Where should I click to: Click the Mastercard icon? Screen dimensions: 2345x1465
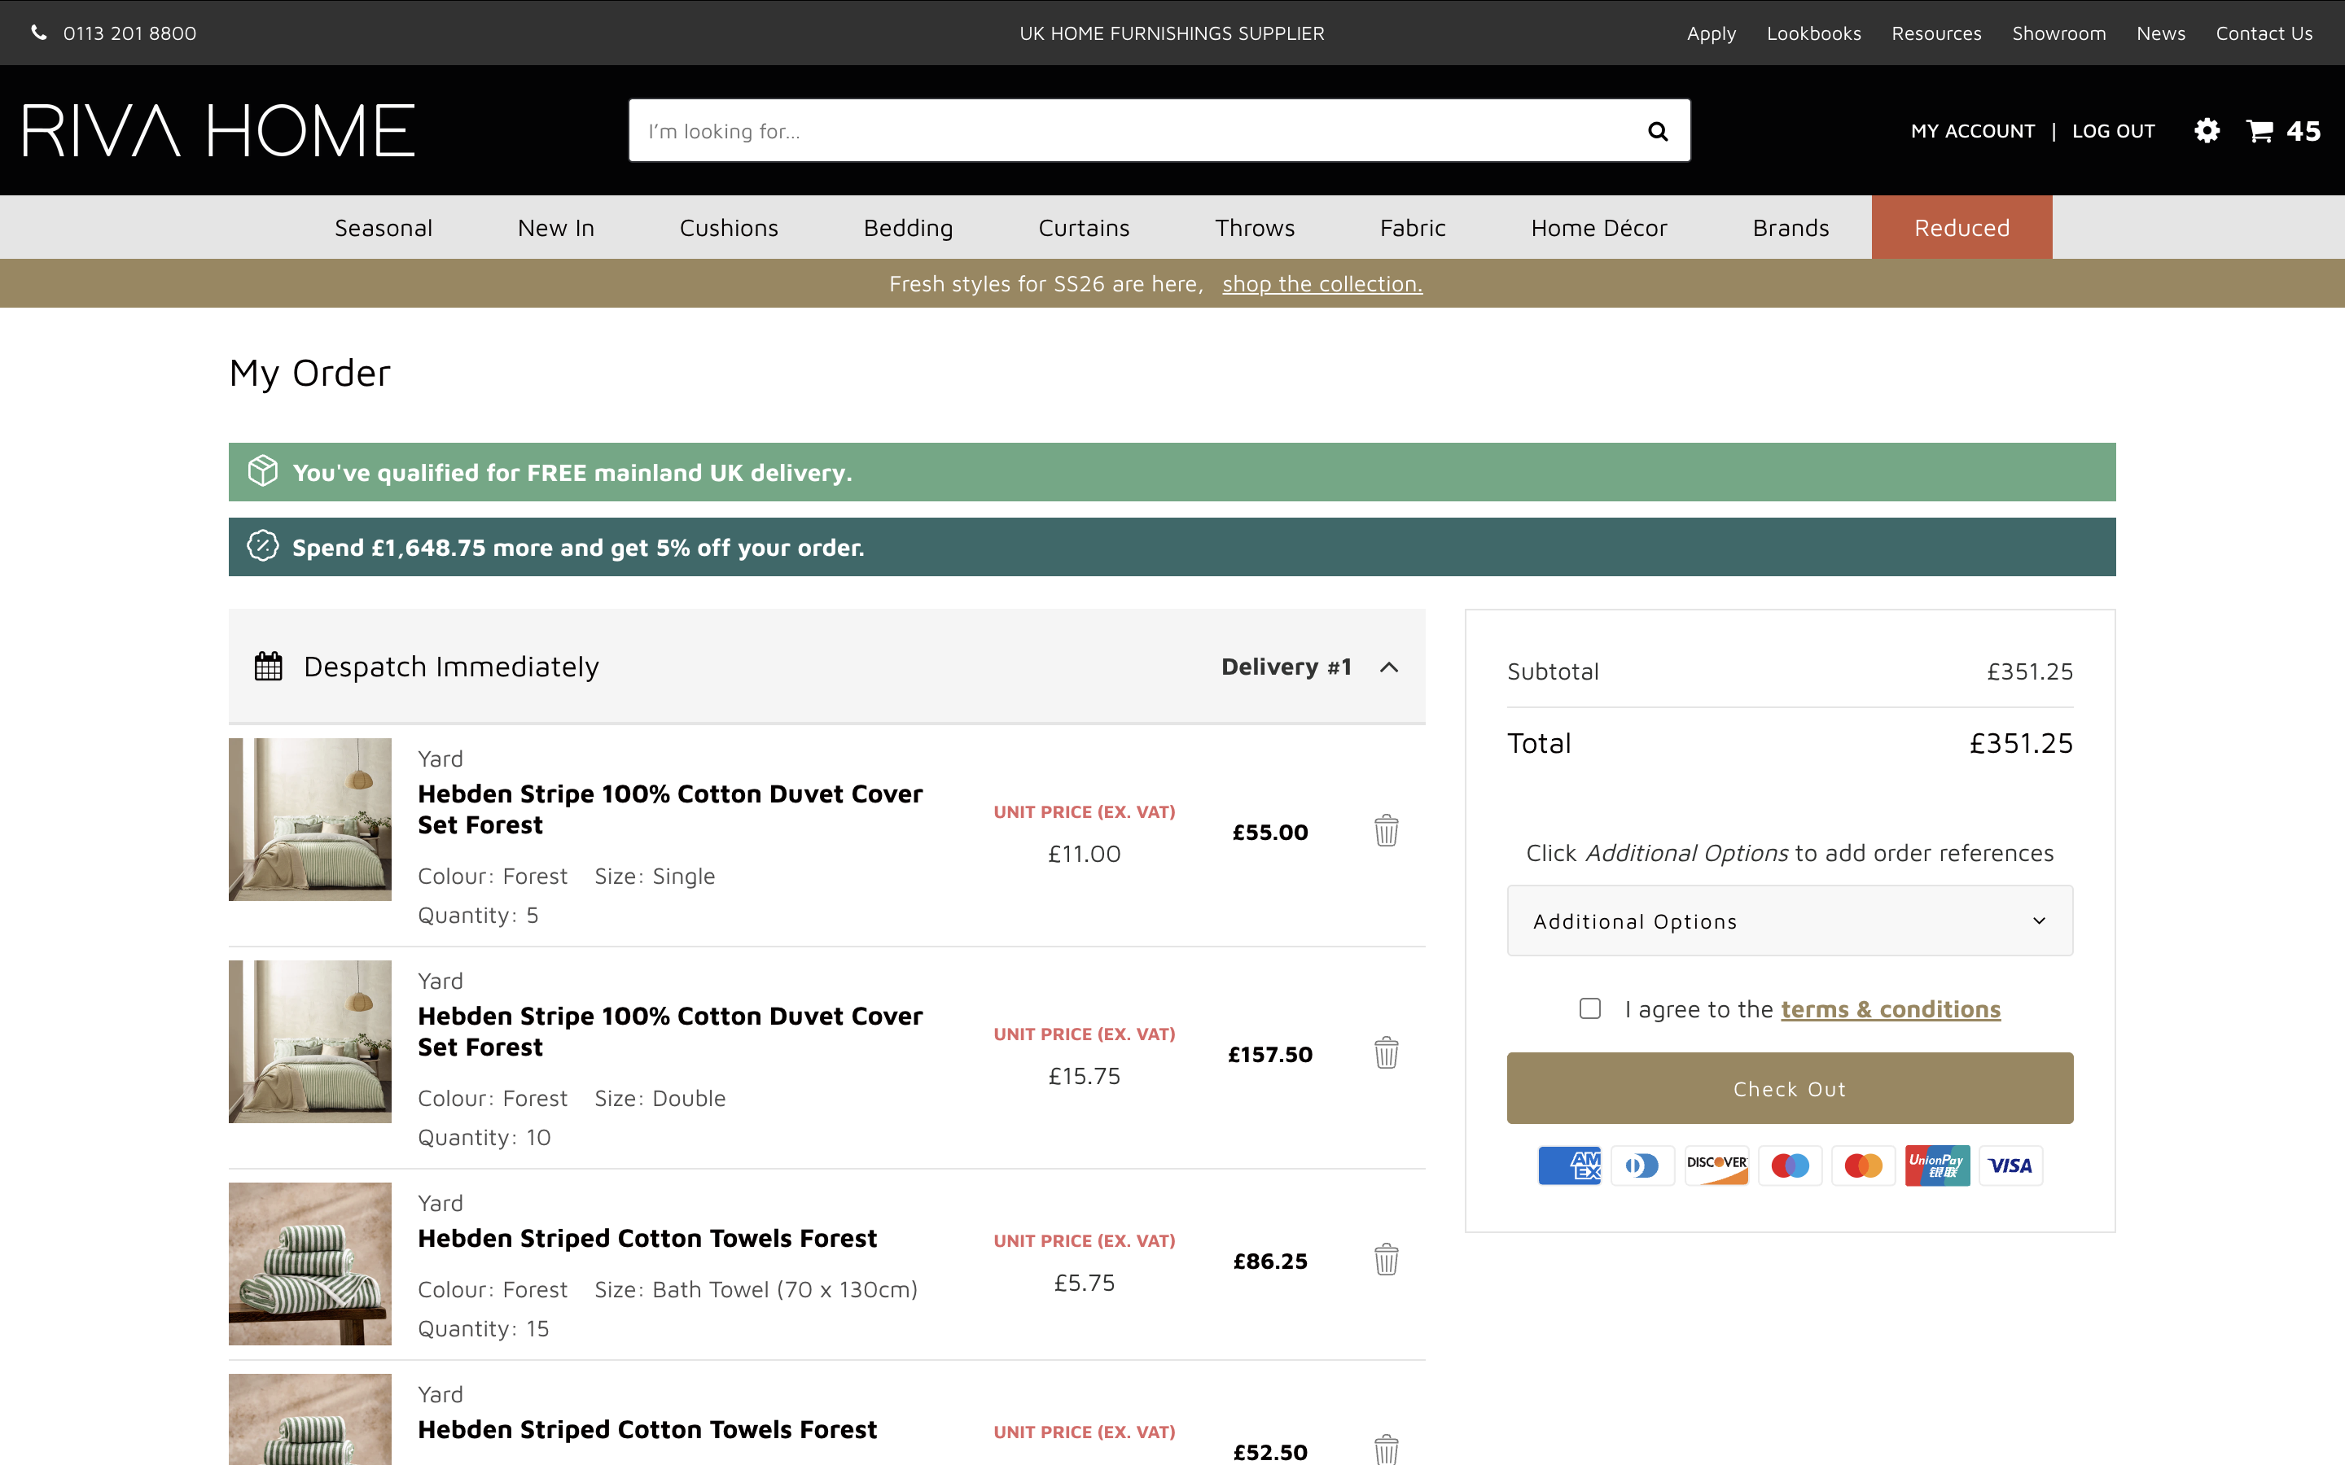click(x=1864, y=1165)
